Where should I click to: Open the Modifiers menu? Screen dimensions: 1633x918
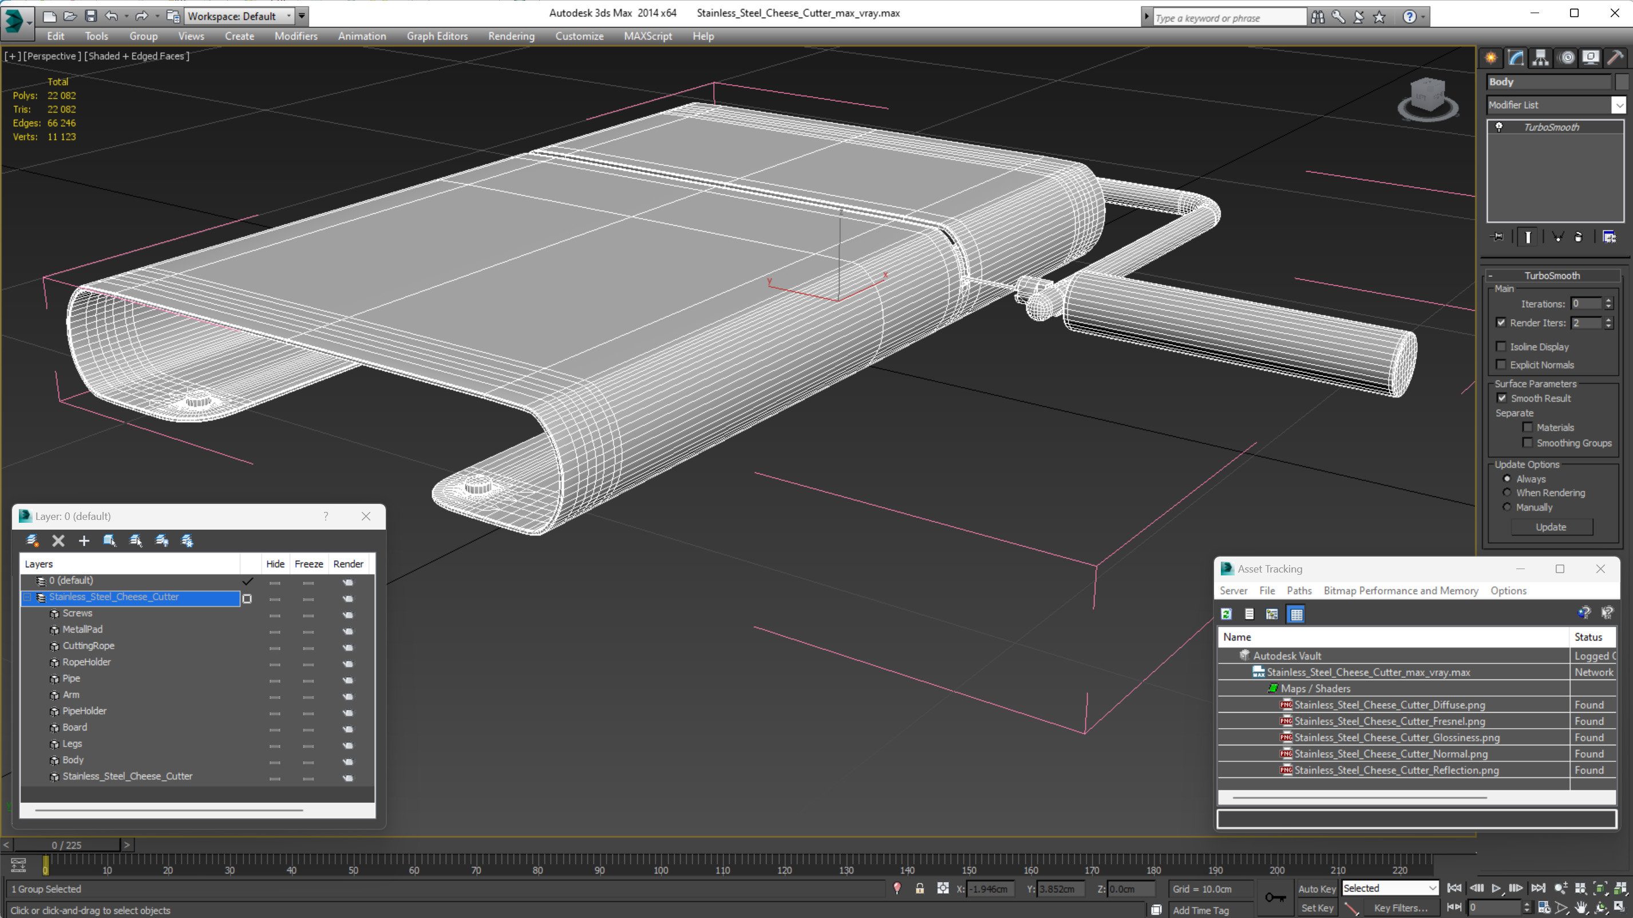click(295, 36)
